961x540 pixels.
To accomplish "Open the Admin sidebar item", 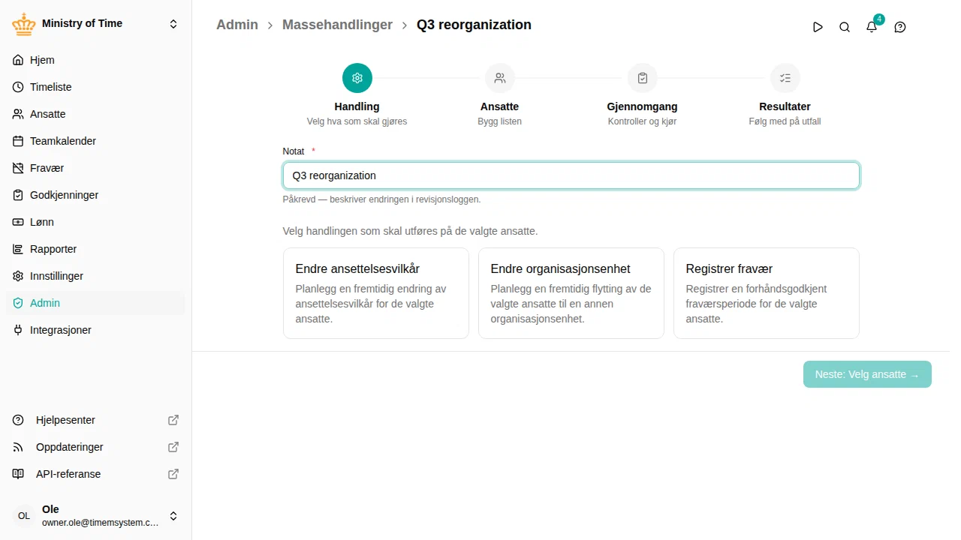I will (95, 303).
